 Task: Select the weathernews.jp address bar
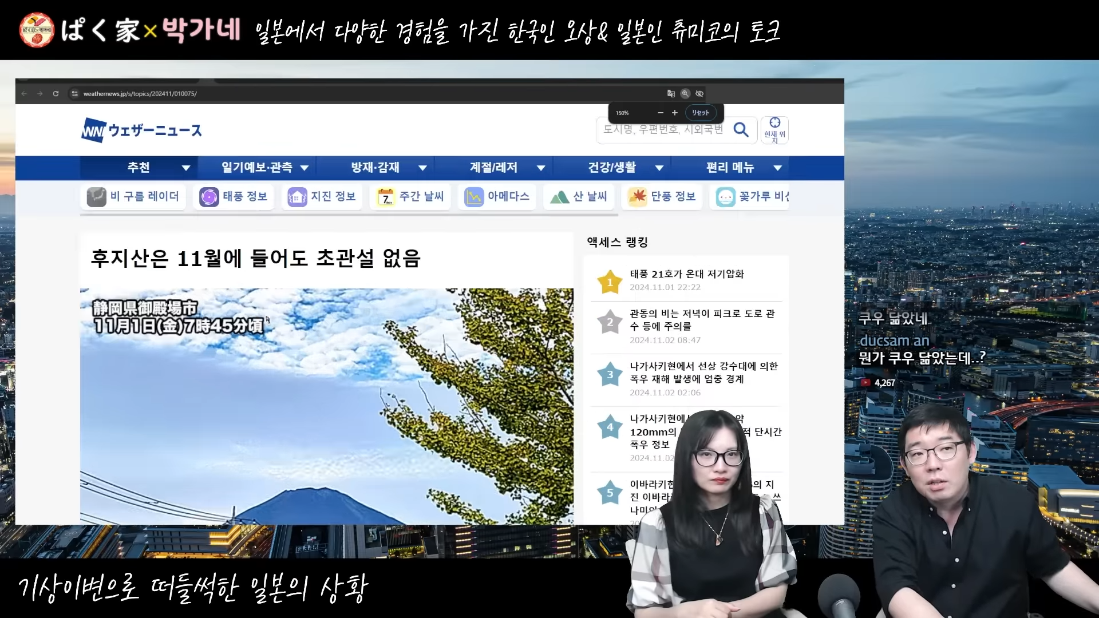pyautogui.click(x=140, y=93)
